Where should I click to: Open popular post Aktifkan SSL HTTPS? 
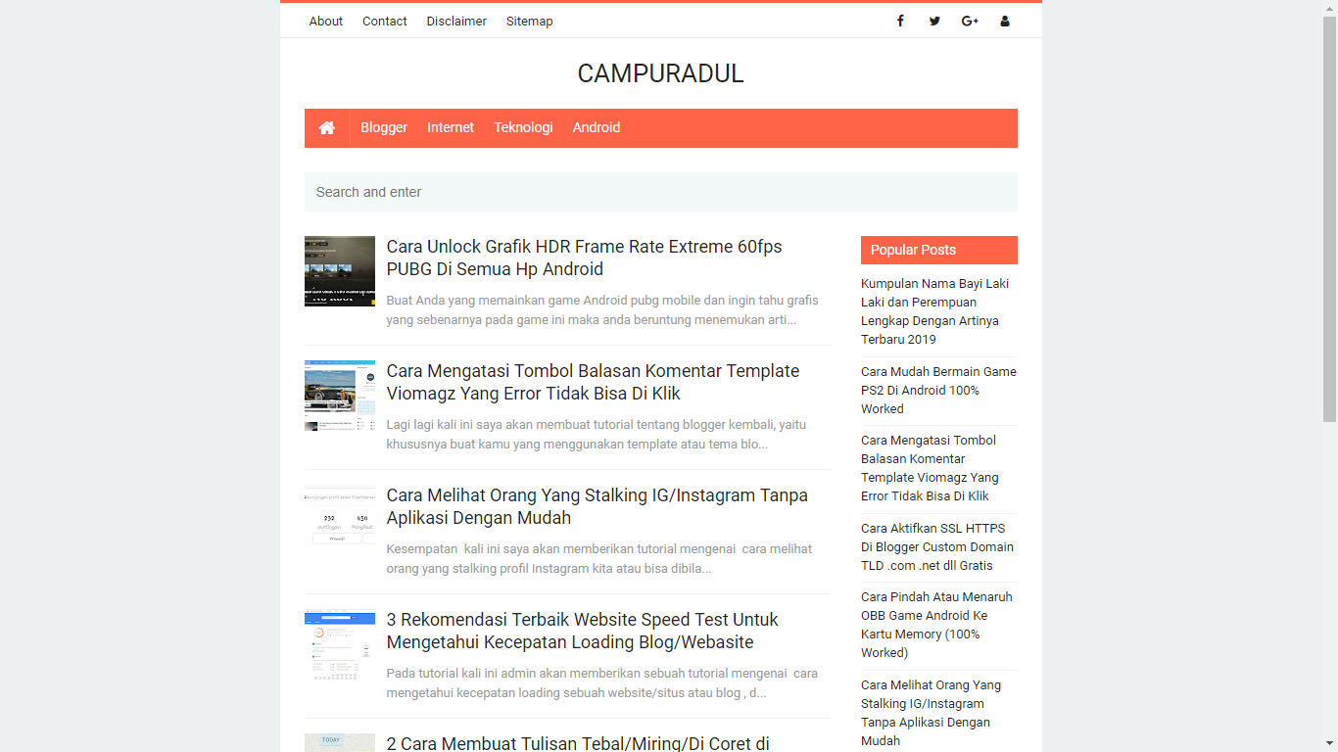[x=937, y=546]
